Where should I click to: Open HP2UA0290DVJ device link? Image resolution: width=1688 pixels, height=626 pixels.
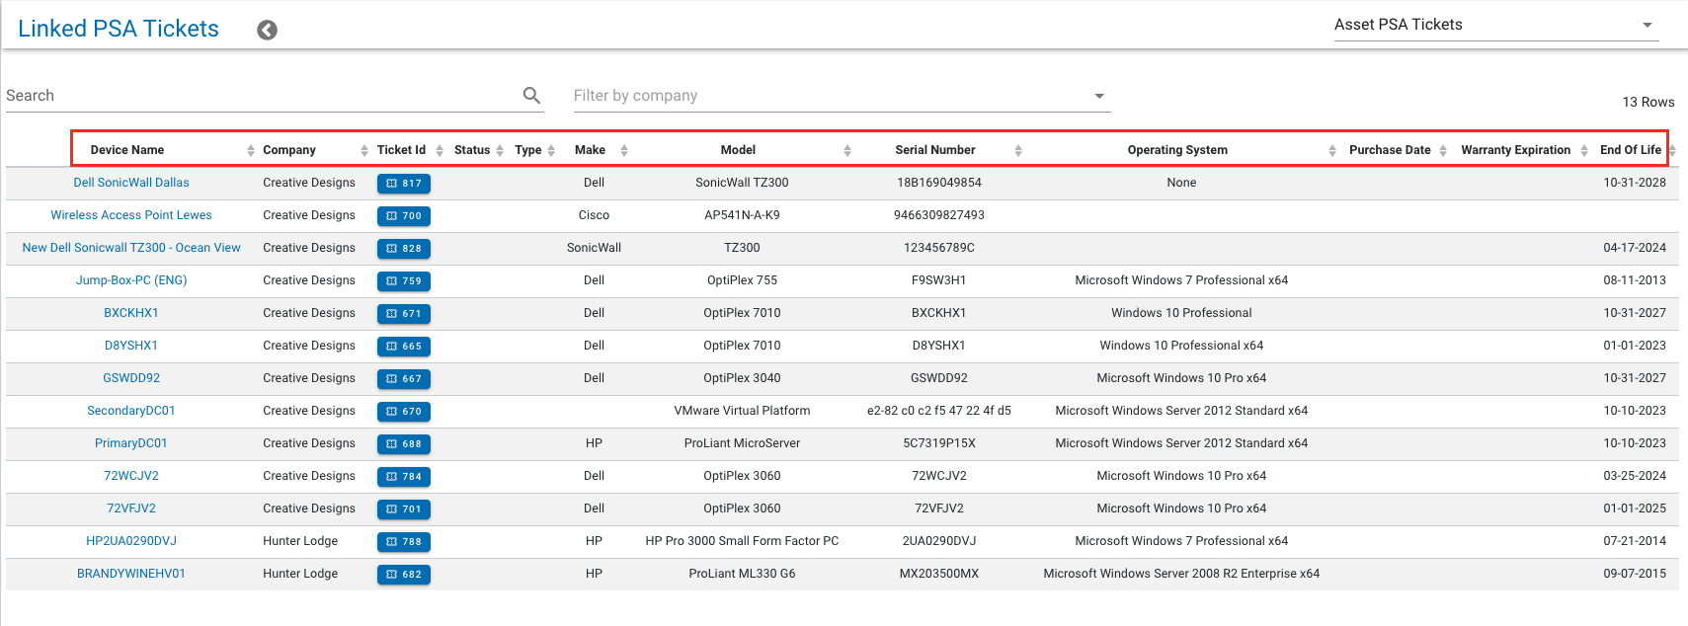(x=131, y=541)
